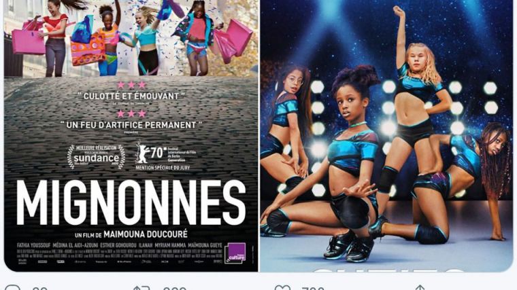Click the lower three pink stars rating
517x290 pixels.
pos(131,114)
